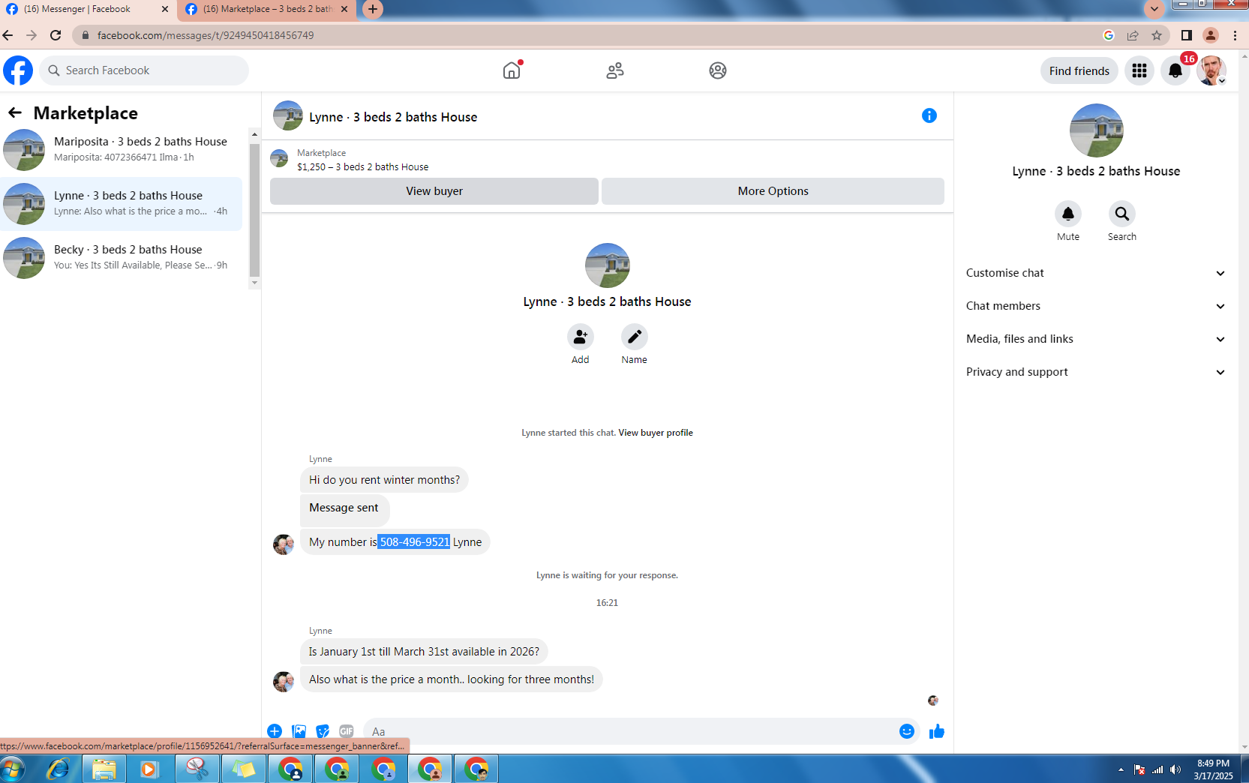Click the conversation list scrollbar
The image size is (1249, 783).
(x=254, y=208)
